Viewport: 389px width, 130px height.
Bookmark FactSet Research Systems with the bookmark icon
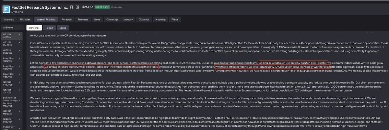(x=71, y=6)
